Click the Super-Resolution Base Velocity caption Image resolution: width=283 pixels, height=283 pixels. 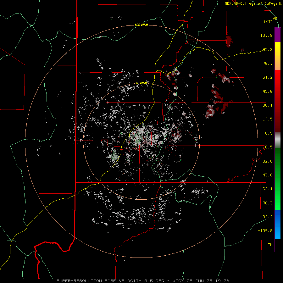coord(143,281)
